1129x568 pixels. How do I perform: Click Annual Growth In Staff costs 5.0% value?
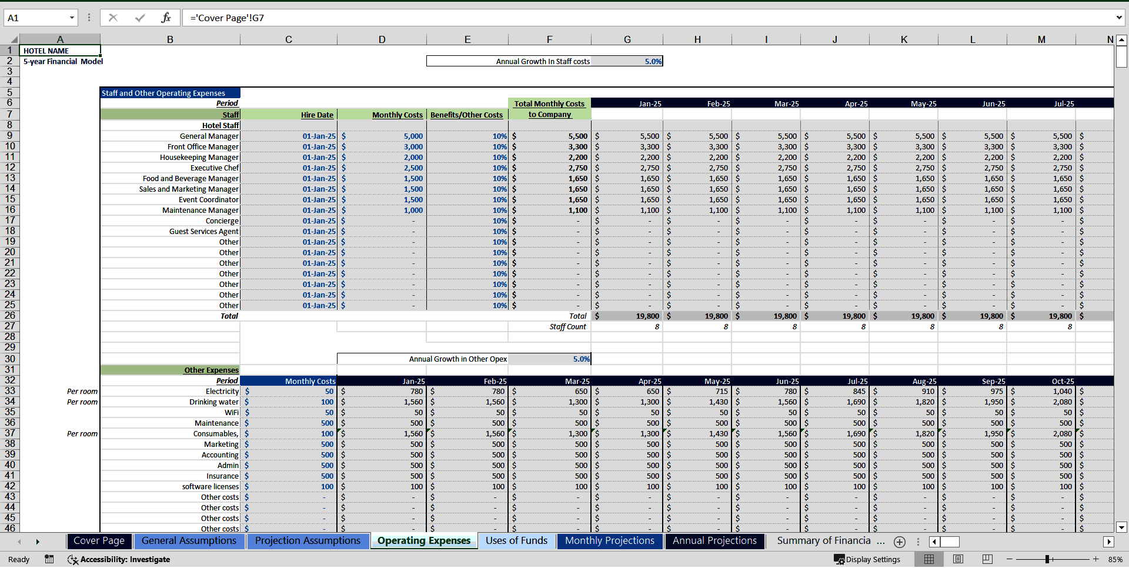coord(627,61)
